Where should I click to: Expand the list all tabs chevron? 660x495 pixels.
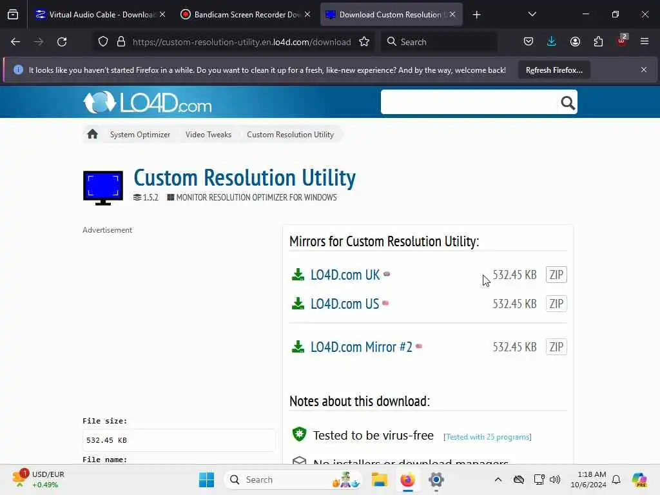point(532,15)
